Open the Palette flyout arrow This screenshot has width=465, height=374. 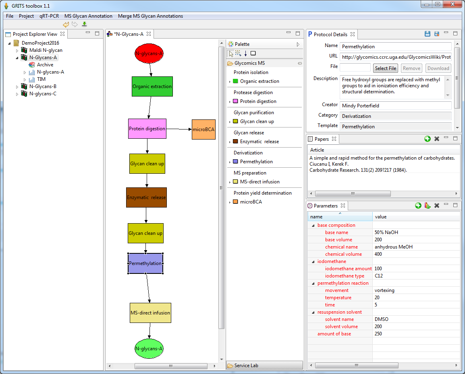coord(298,44)
